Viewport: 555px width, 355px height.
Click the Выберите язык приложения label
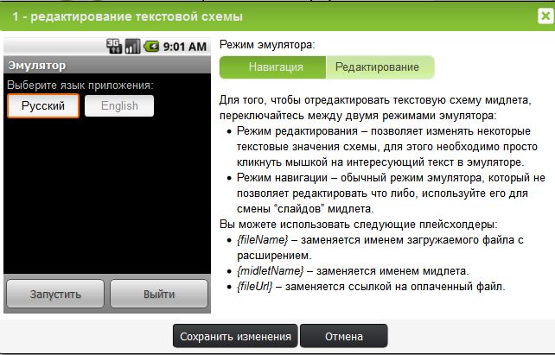[x=80, y=86]
